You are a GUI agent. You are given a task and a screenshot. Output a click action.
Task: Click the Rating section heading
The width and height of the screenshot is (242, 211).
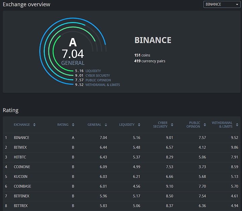click(x=11, y=110)
